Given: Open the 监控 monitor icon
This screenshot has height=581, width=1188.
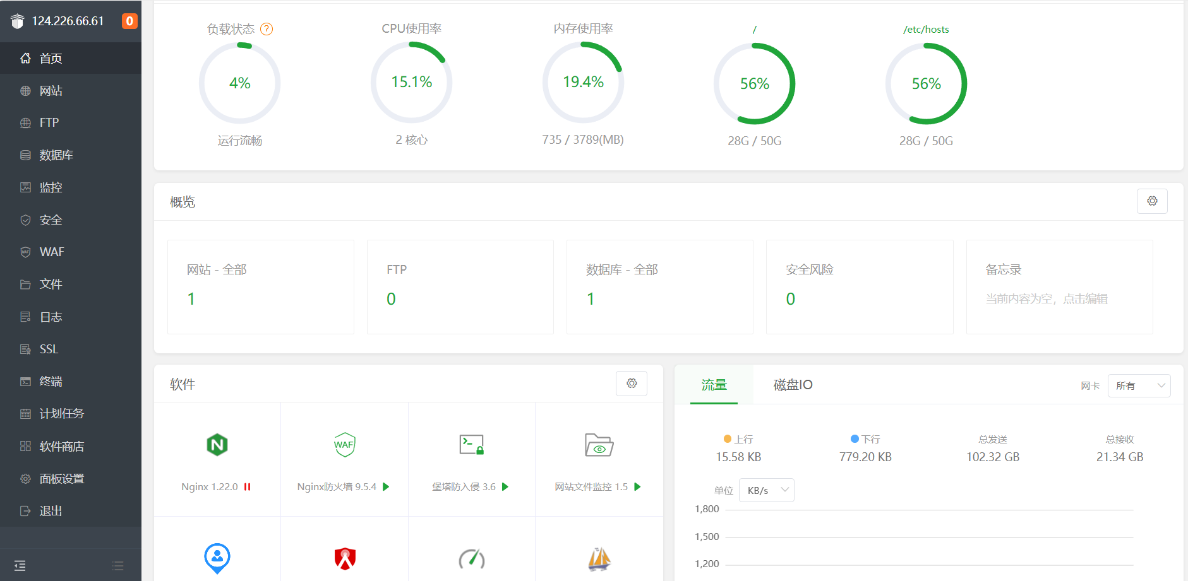Looking at the screenshot, I should coord(25,187).
